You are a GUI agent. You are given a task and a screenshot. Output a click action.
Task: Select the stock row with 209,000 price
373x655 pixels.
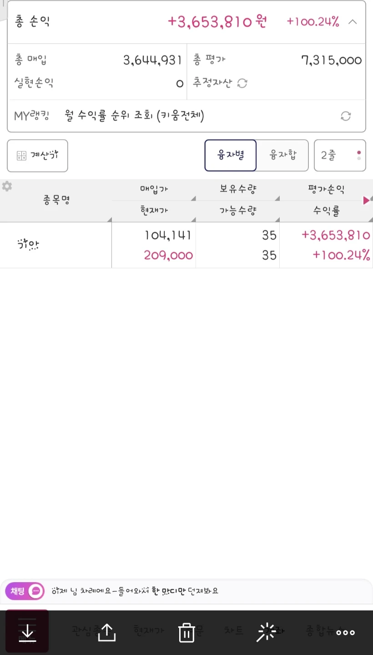click(186, 245)
